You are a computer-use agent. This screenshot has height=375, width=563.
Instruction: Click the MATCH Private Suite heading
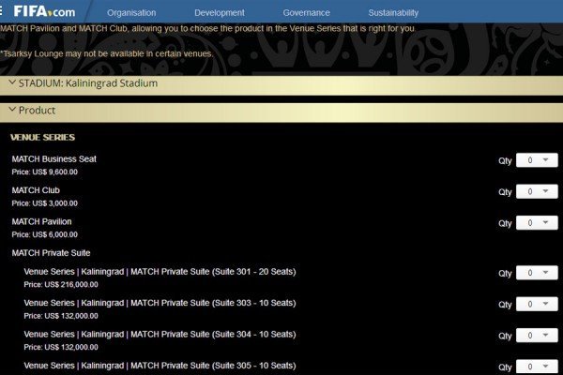point(51,253)
